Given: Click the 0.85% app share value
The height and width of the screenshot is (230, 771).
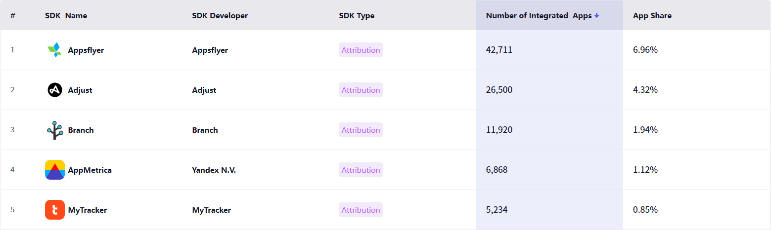Looking at the screenshot, I should click(645, 210).
